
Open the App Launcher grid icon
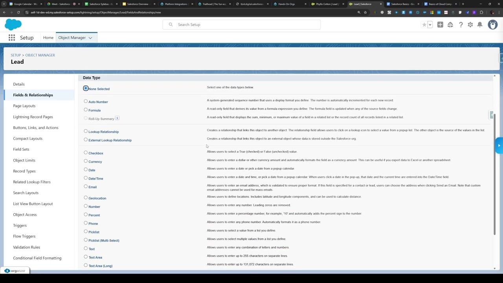pos(12,38)
